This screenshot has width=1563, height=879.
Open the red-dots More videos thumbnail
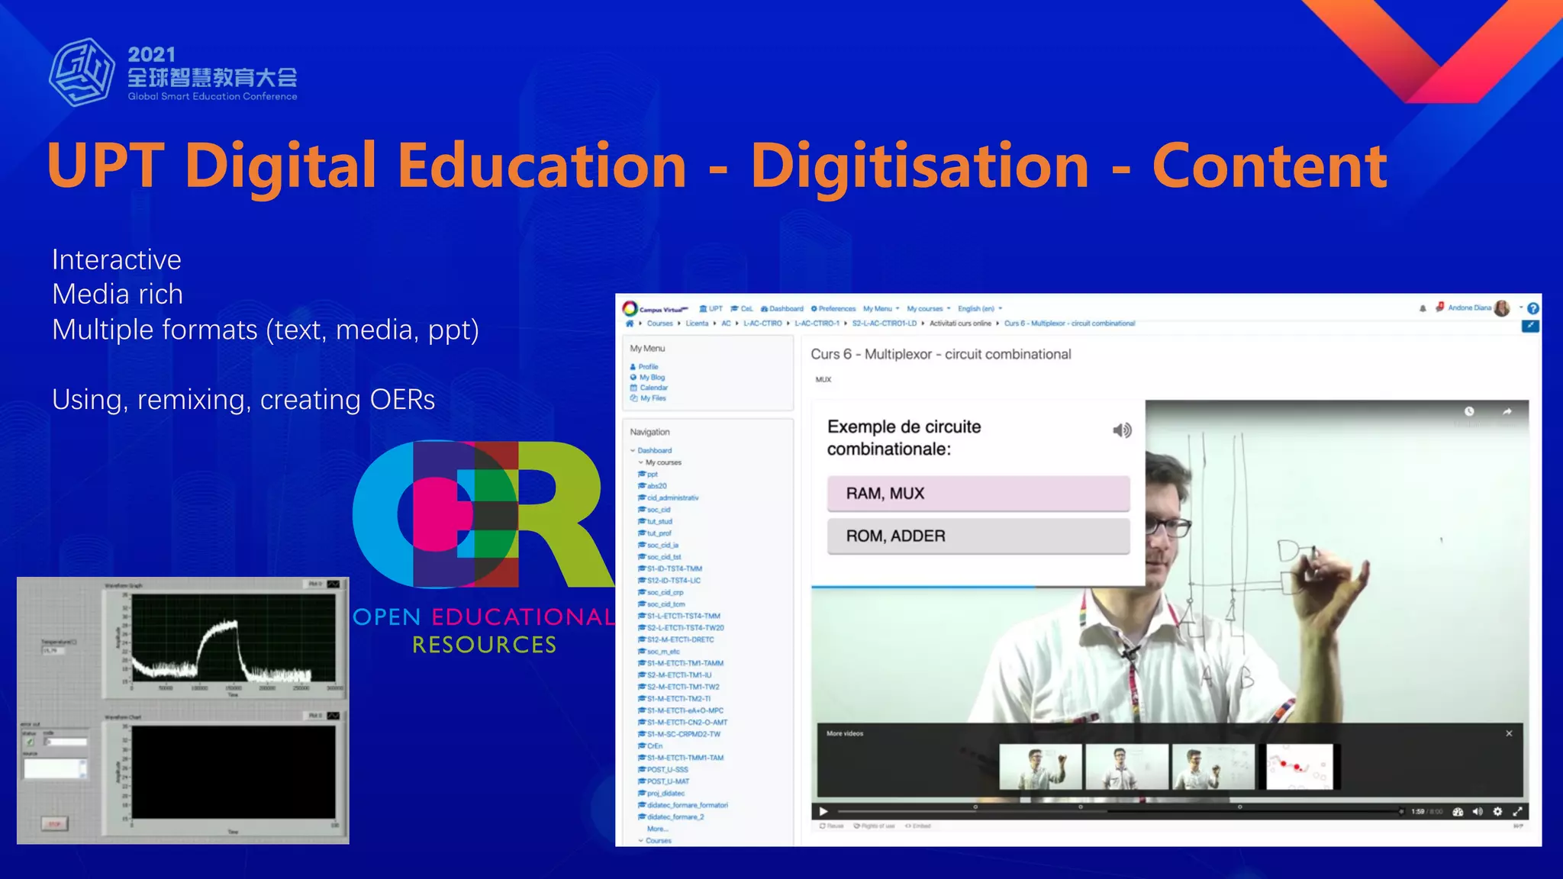point(1300,767)
